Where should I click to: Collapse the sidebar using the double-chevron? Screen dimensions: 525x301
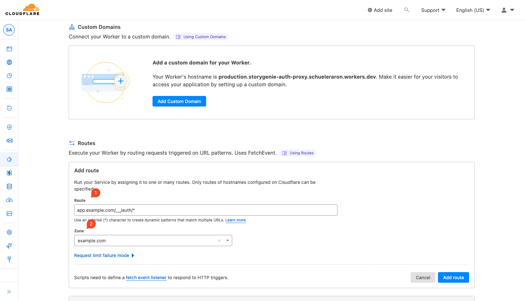9,291
